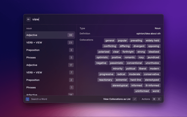Select the Preposition entry with count 2
The width and height of the screenshot is (187, 117).
[x=50, y=80]
